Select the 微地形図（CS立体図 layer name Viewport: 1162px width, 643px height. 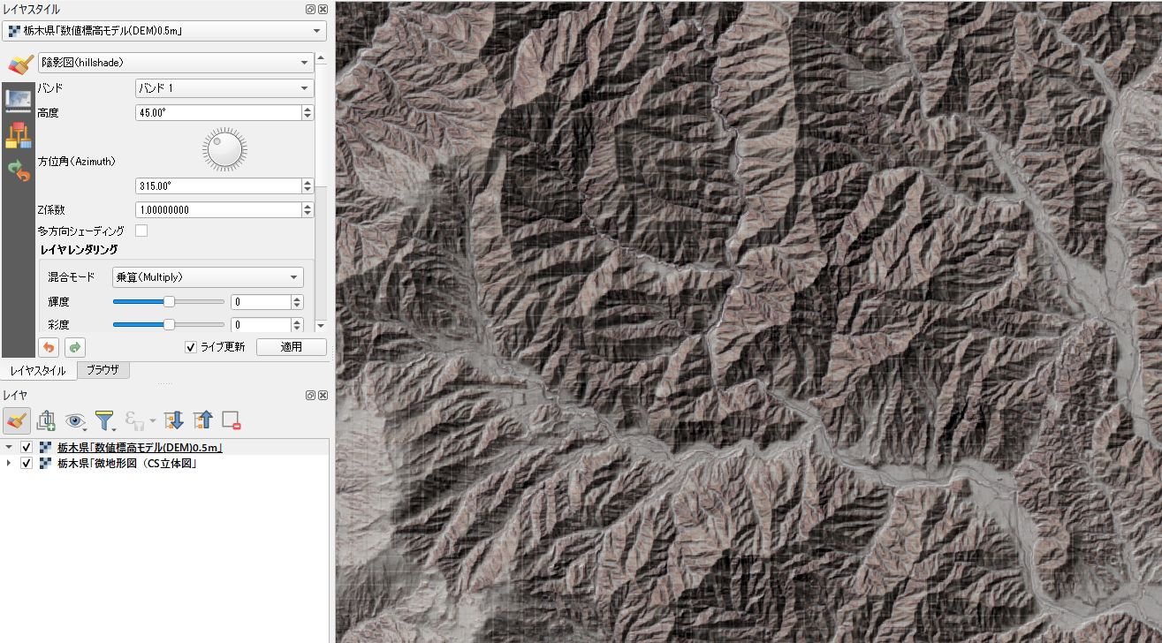click(x=126, y=463)
